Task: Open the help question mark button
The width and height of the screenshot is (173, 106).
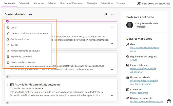Action: coord(169,101)
